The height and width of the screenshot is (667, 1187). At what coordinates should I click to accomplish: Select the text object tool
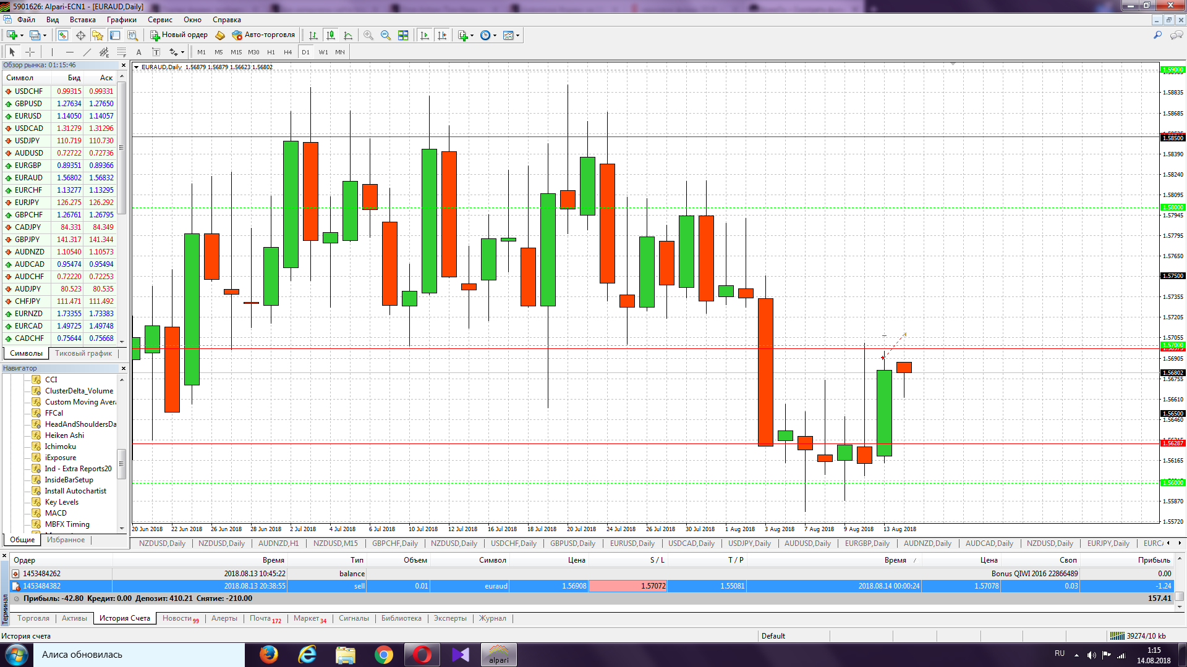(x=139, y=52)
